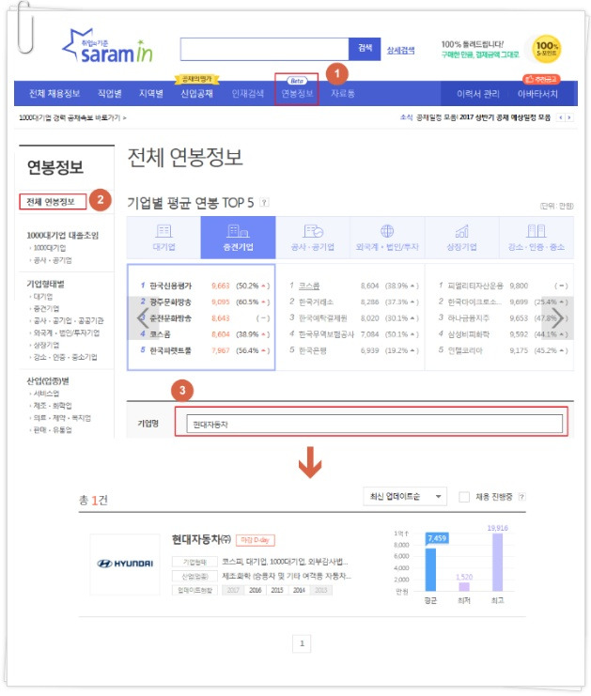Click the help icon beside TOP 5 heading
Viewport: 591px width, 696px height.
coord(264,202)
